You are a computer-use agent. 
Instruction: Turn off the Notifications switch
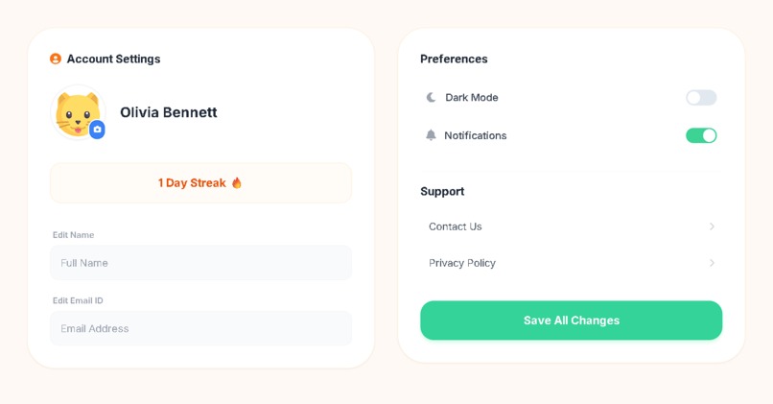[x=701, y=135]
